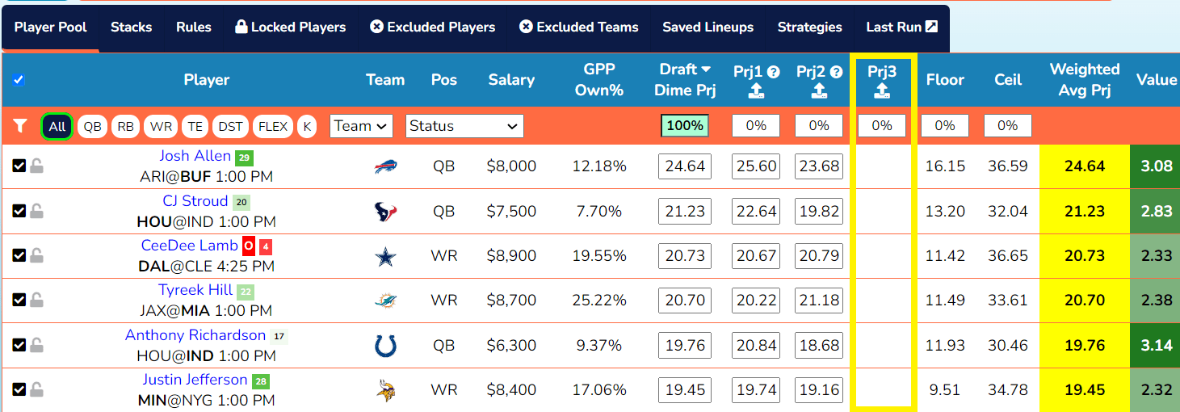This screenshot has width=1180, height=412.
Task: Click the Last Run external link icon
Action: [931, 27]
